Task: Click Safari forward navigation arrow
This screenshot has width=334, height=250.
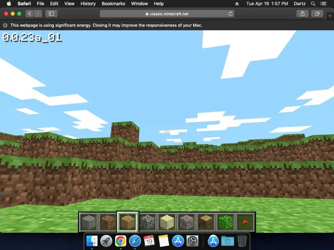Action: click(38, 14)
